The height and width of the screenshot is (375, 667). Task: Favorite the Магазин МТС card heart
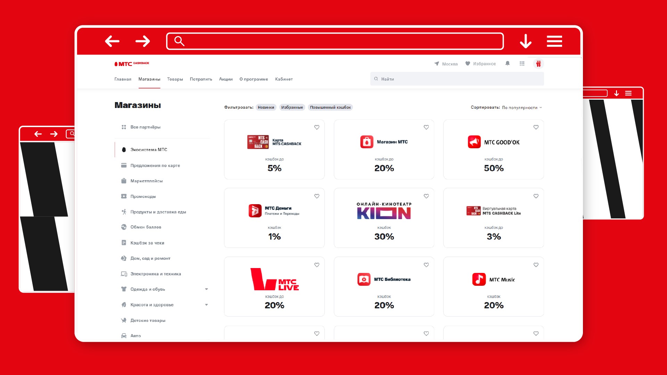[x=426, y=127]
